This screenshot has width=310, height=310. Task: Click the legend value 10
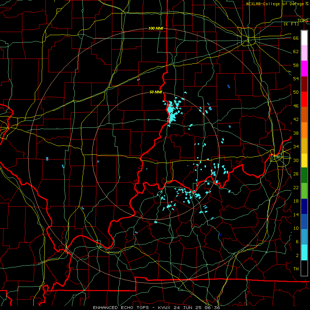pos(296,228)
